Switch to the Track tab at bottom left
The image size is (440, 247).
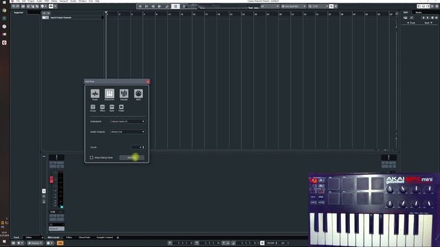(16, 237)
